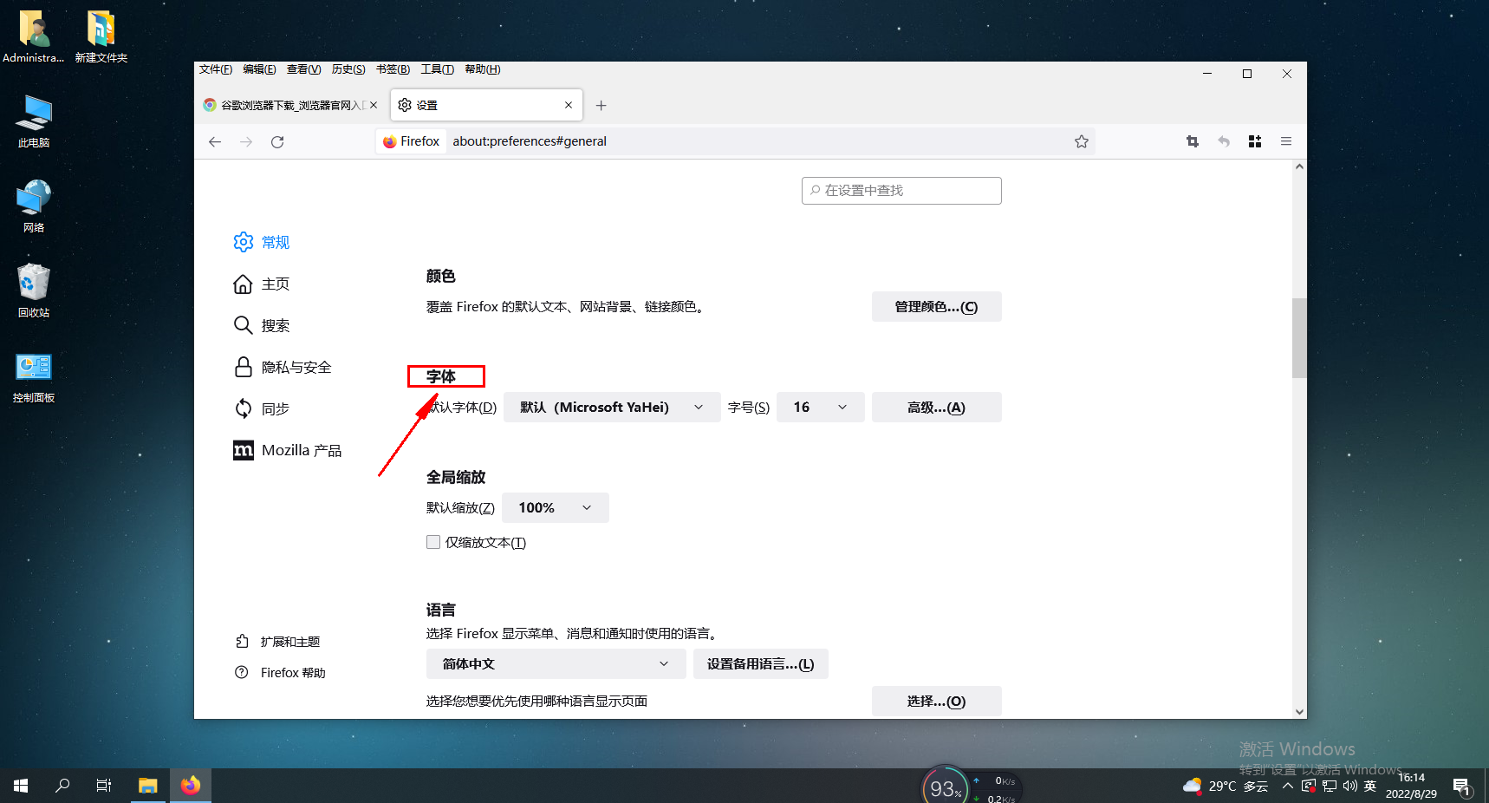1489x803 pixels.
Task: Open Mozilla 产品 category
Action: (288, 450)
